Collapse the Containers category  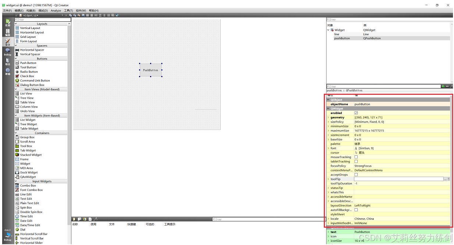[x=16, y=133]
